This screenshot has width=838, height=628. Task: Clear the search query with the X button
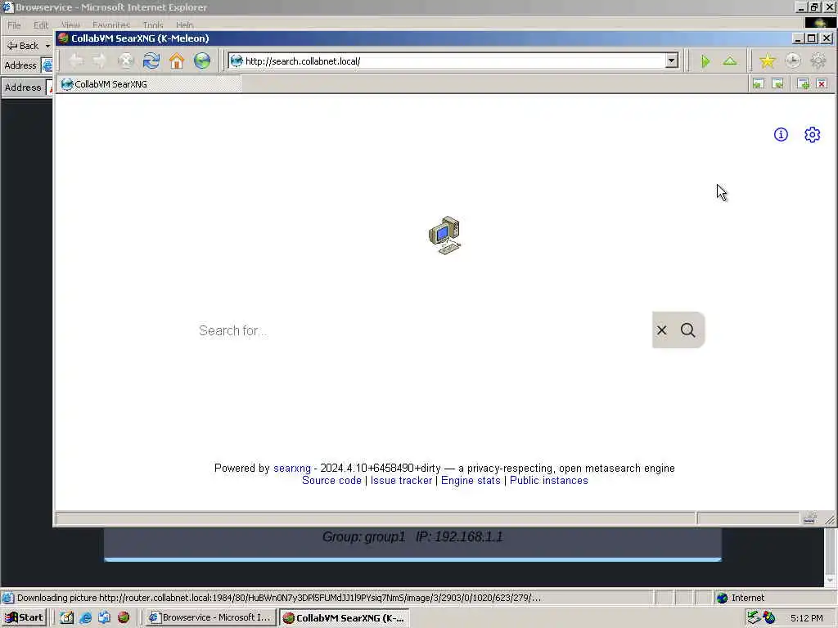pos(661,330)
